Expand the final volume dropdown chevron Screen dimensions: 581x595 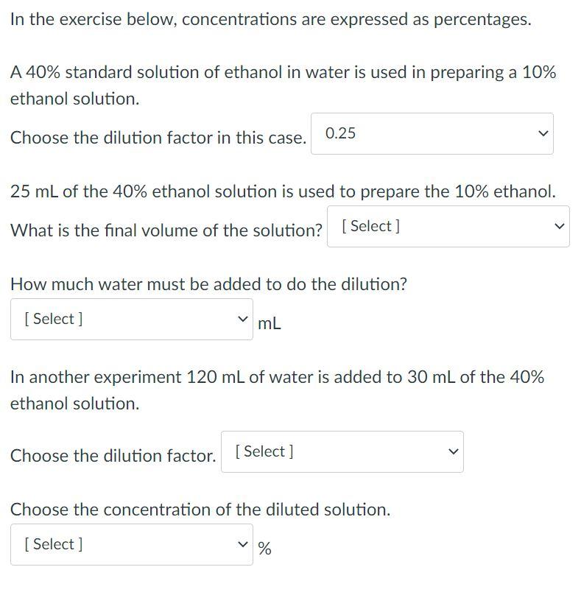click(560, 226)
